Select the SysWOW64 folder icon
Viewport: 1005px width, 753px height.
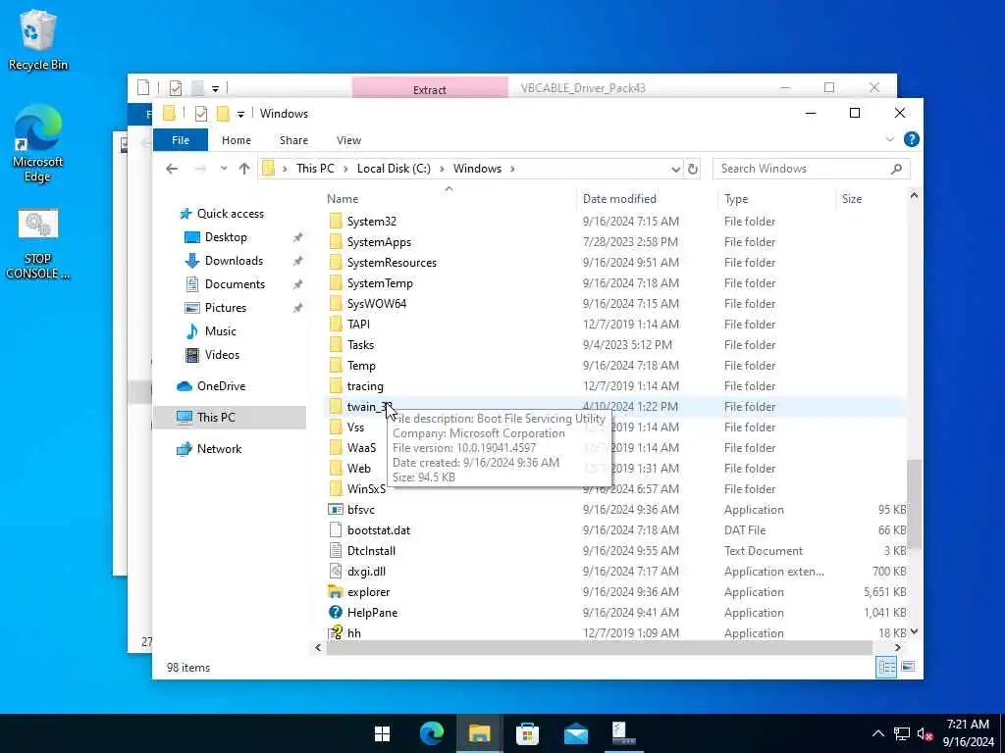click(336, 304)
